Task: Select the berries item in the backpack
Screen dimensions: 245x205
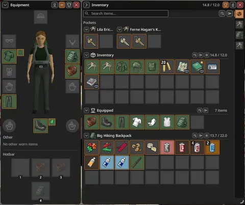Action: [x=91, y=147]
